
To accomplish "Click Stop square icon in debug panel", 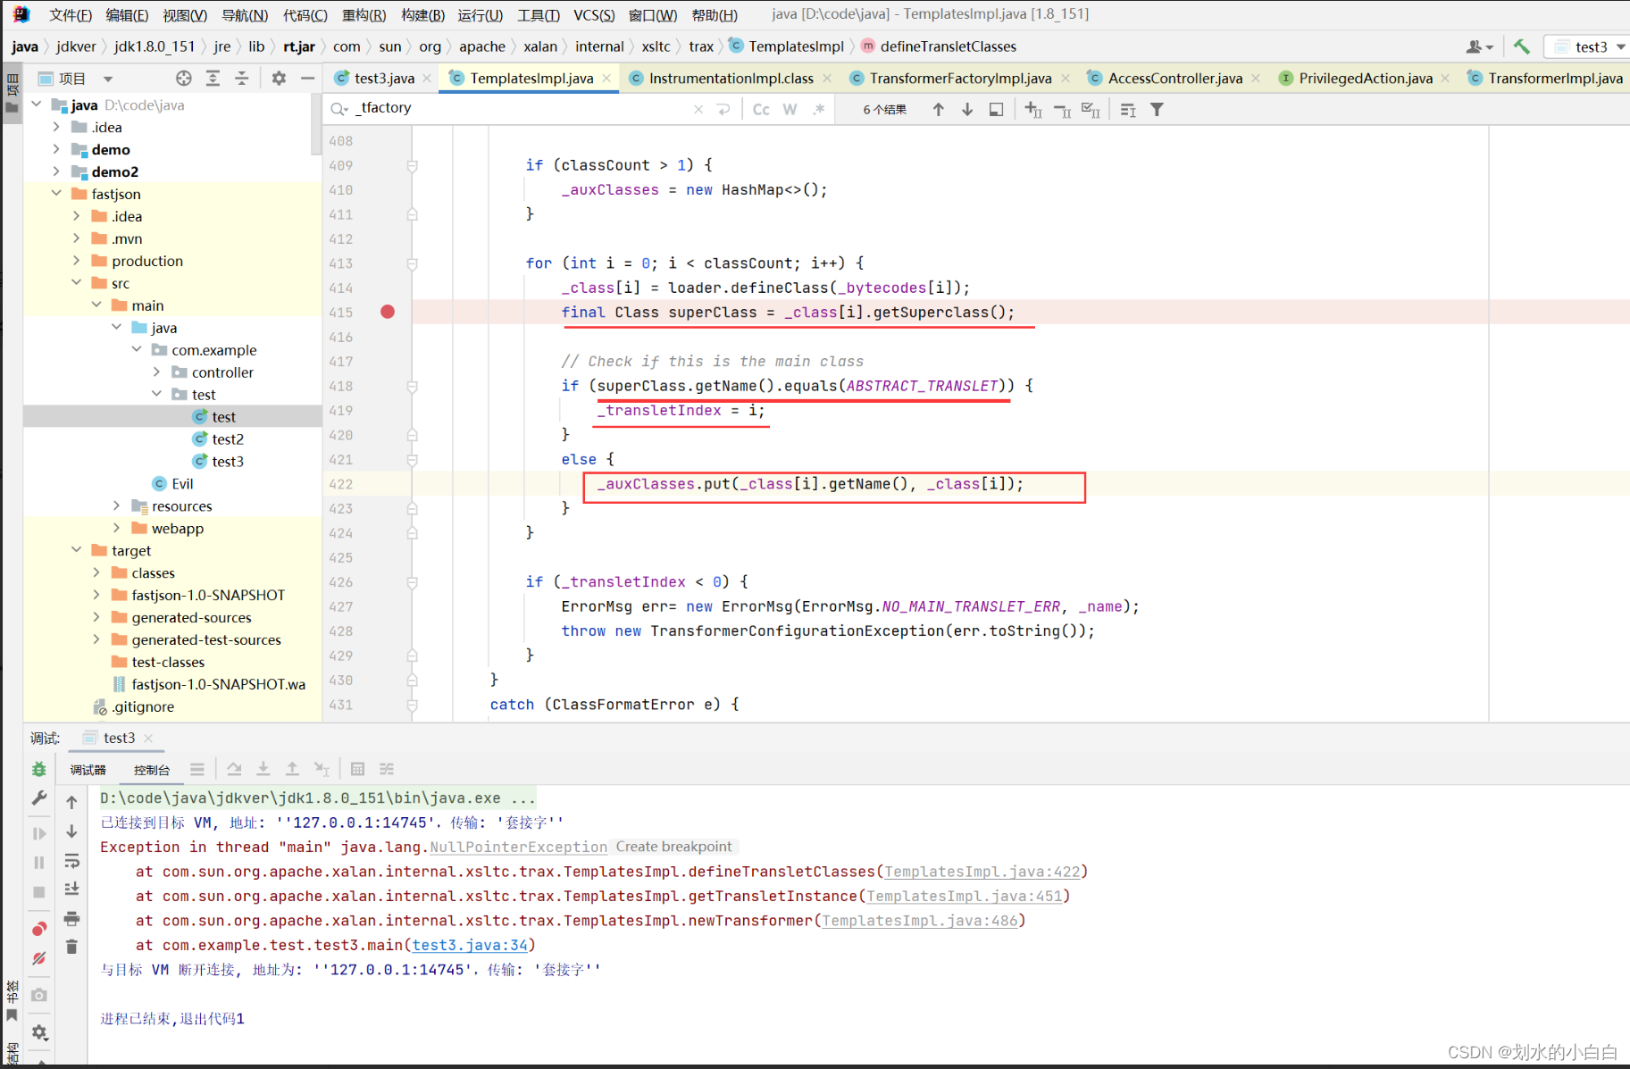I will [39, 892].
